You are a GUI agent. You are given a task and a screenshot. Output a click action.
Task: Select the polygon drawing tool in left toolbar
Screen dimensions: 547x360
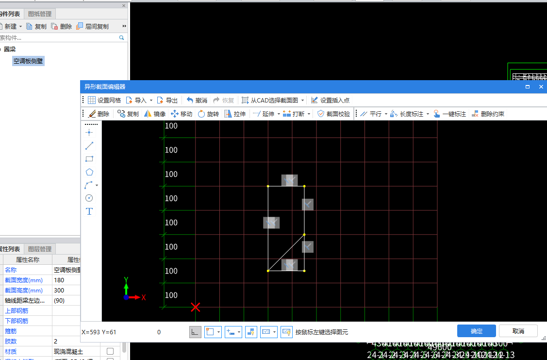coord(89,172)
